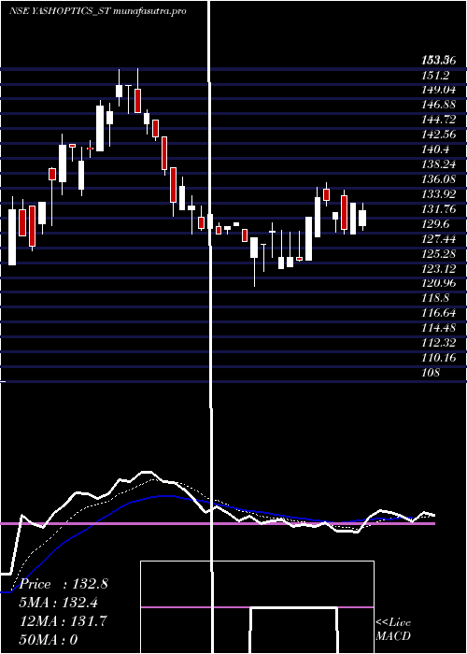The width and height of the screenshot is (467, 654).
Task: Click the 108 price axis label
Action: point(431,373)
